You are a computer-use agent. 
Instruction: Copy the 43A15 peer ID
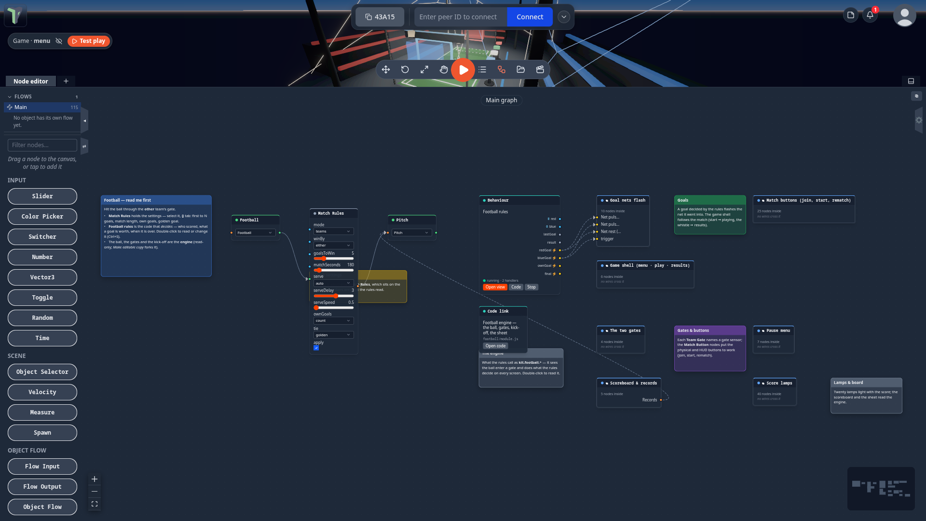click(x=380, y=17)
